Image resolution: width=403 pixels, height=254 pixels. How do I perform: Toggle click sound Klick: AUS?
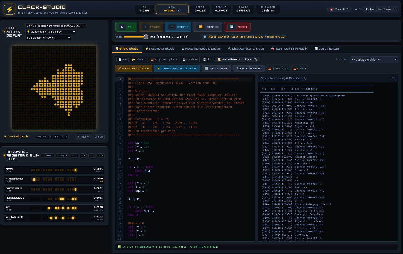click(x=339, y=9)
